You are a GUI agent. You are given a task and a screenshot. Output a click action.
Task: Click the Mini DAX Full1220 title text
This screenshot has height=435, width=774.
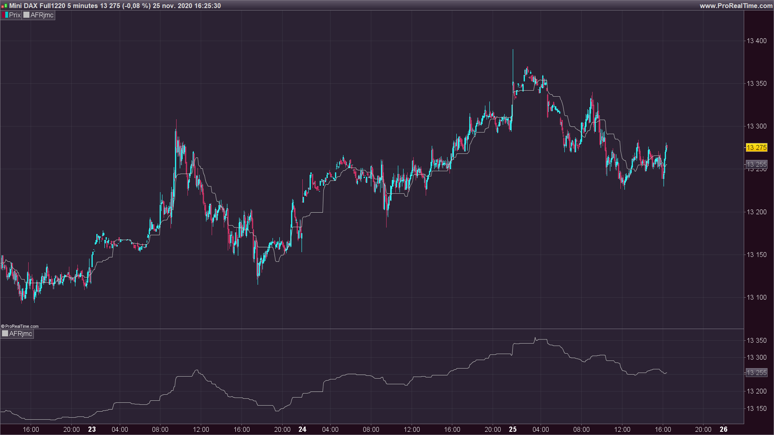pos(37,6)
